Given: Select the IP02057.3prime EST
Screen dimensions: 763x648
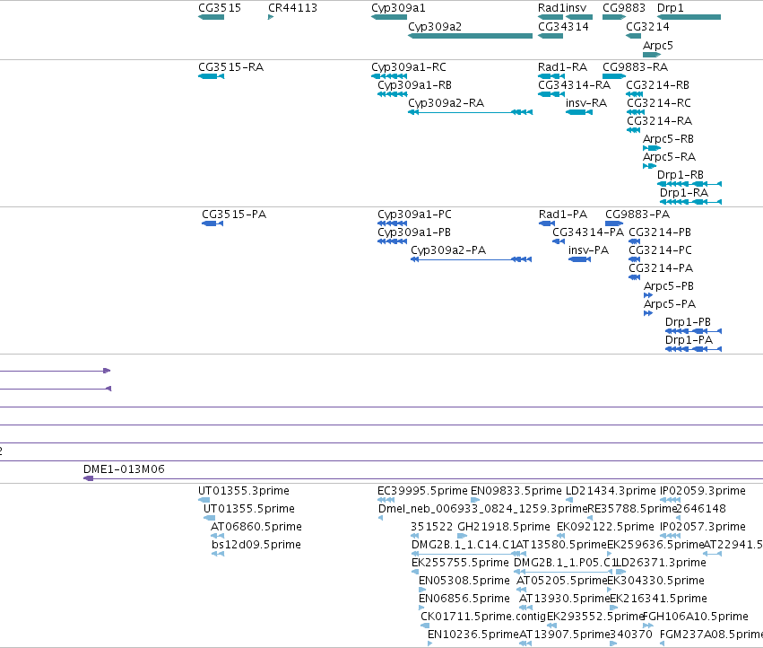Looking at the screenshot, I should (702, 527).
